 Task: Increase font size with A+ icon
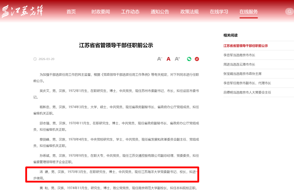(x=177, y=59)
